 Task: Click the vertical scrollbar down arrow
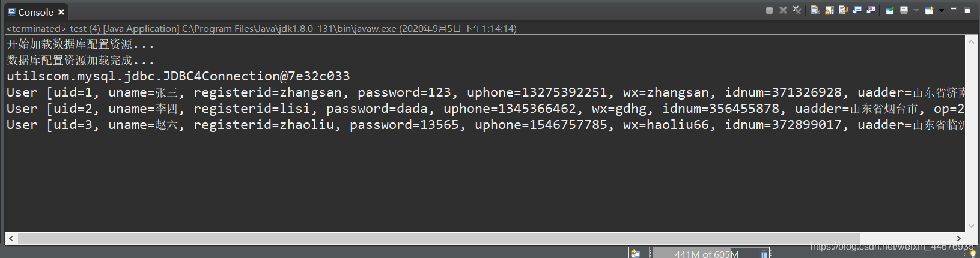[x=972, y=226]
